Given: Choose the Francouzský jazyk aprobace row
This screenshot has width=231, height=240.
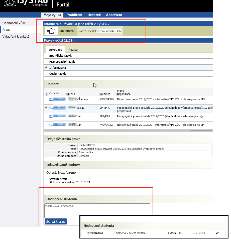Looking at the screenshot, I should 129,62.
